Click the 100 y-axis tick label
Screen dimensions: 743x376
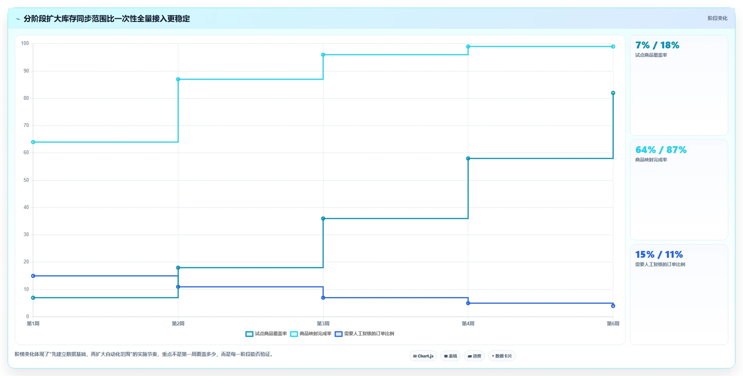[x=25, y=43]
